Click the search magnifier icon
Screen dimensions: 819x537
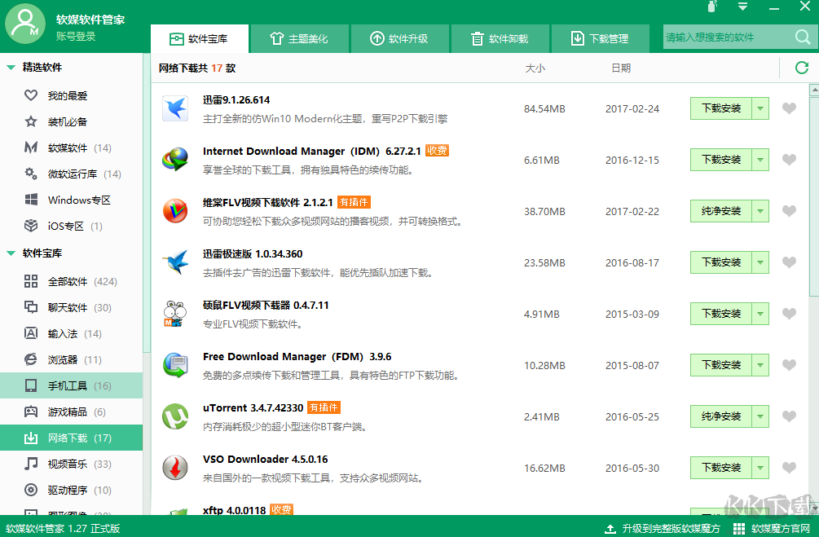pyautogui.click(x=803, y=37)
